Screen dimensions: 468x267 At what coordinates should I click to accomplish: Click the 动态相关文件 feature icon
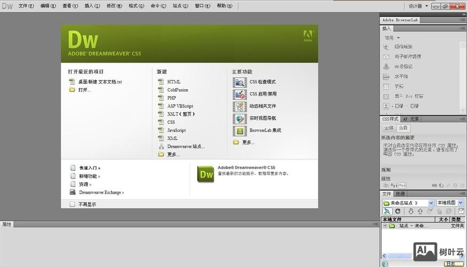[240, 106]
